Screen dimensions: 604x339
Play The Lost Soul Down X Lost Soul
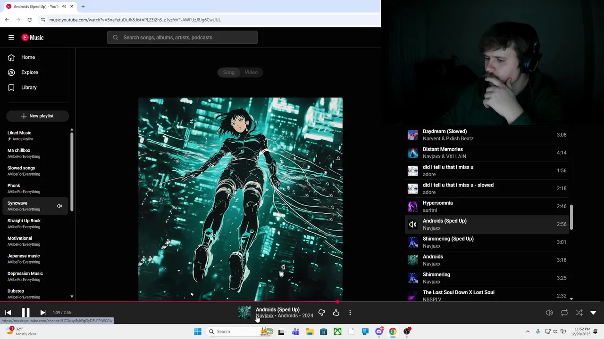[487, 296]
